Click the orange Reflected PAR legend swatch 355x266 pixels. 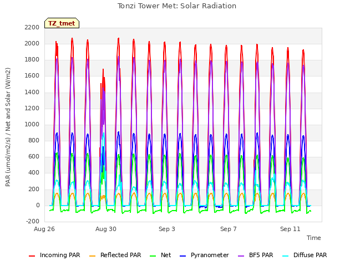coord(93,256)
